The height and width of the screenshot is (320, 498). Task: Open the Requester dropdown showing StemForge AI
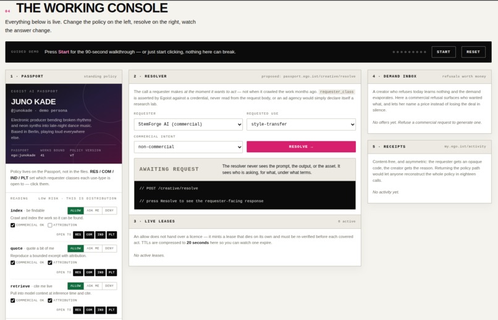(x=188, y=124)
